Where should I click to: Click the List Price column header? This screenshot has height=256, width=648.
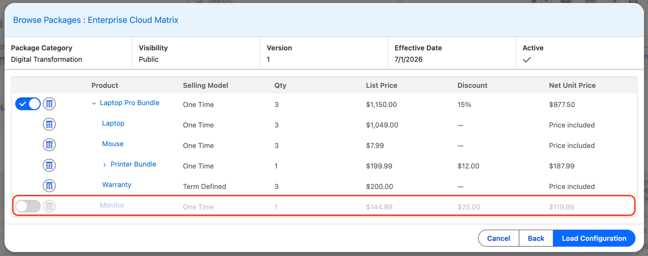point(382,85)
